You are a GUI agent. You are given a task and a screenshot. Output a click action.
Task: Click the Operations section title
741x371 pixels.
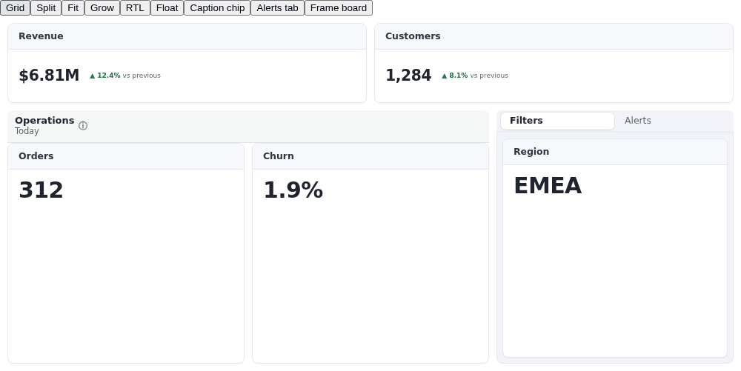point(44,121)
